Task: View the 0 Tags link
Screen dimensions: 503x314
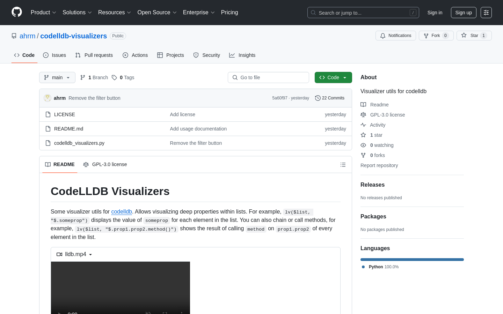Action: [x=123, y=77]
